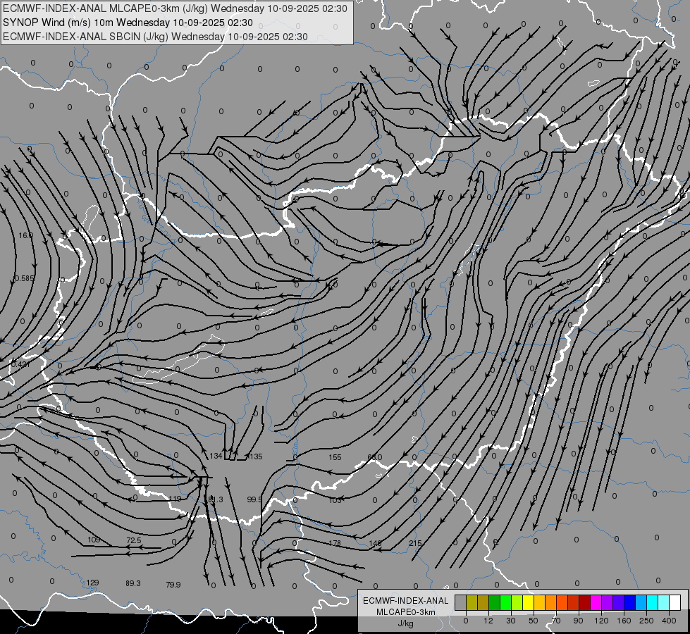
Task: Click the map value 89.3
Action: (x=133, y=583)
